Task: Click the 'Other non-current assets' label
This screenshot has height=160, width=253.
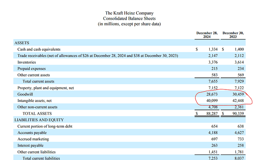Action: [37, 107]
